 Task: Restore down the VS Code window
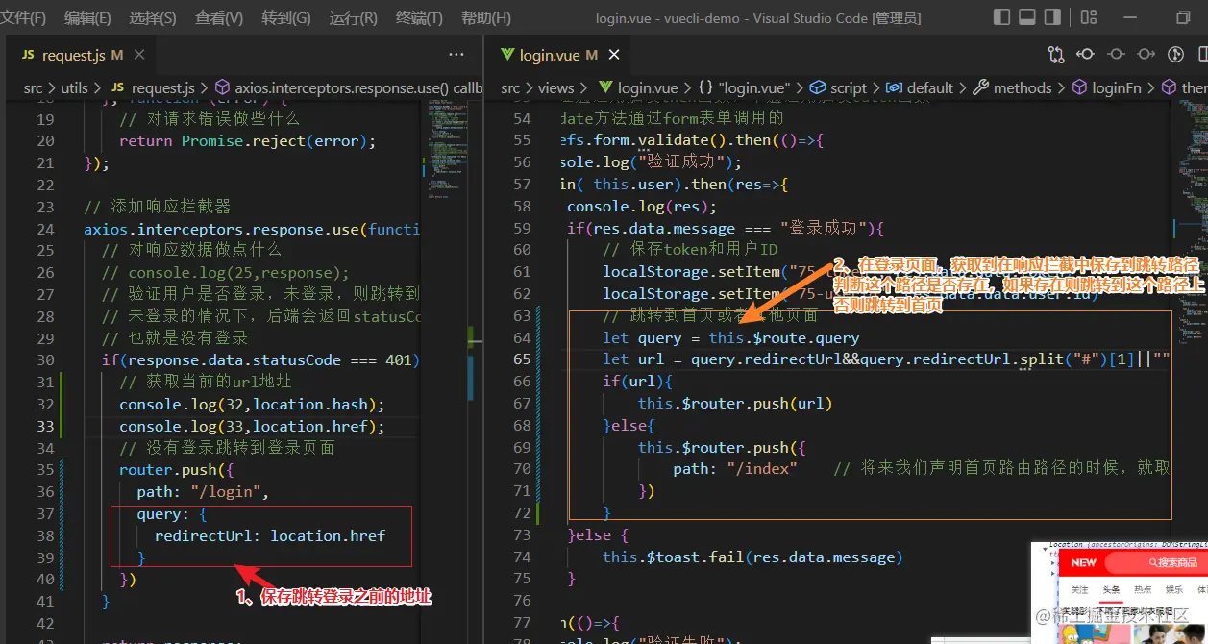tap(1182, 17)
